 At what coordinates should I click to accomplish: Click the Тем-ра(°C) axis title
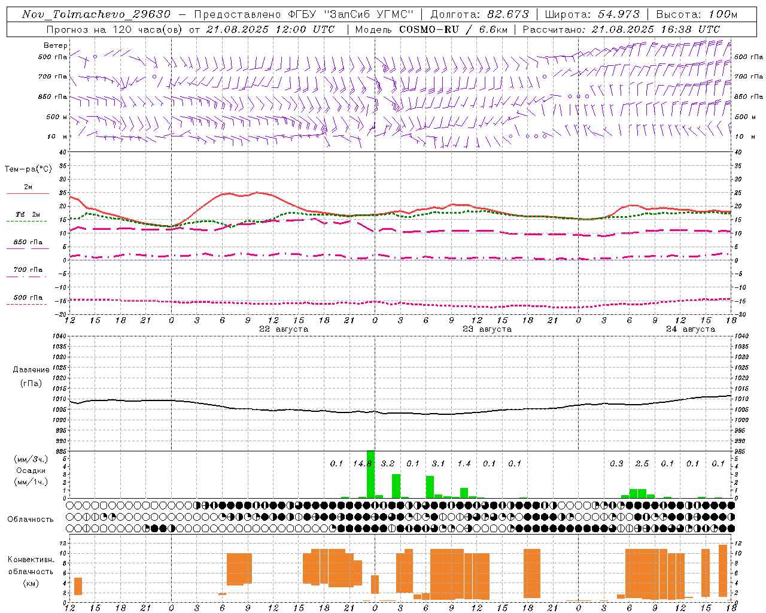[28, 169]
